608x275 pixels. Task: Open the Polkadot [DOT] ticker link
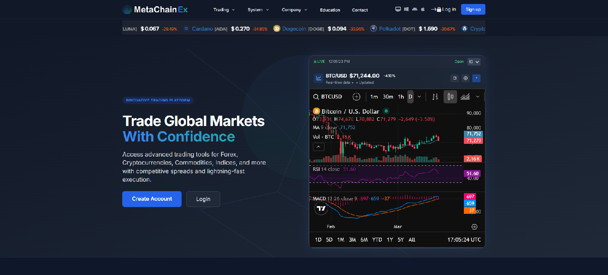(x=397, y=29)
